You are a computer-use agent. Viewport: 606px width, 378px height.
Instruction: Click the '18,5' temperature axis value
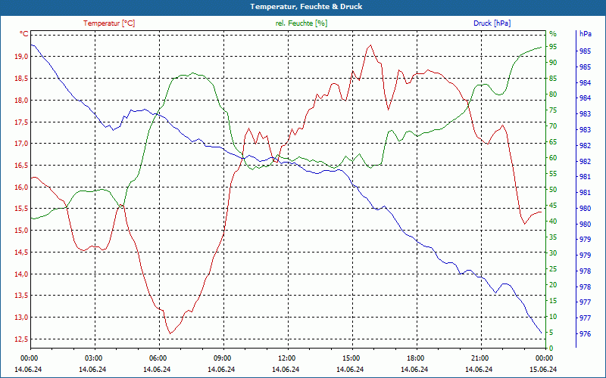(x=22, y=79)
